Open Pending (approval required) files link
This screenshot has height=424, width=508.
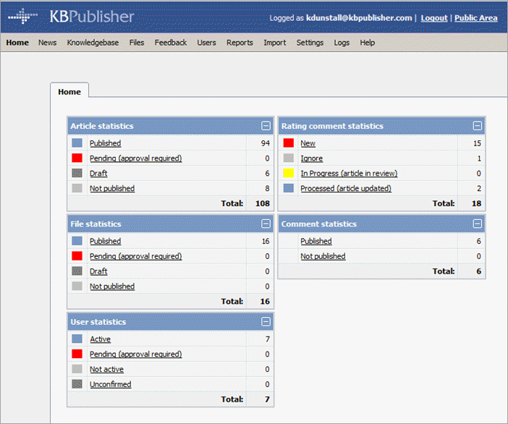point(135,256)
